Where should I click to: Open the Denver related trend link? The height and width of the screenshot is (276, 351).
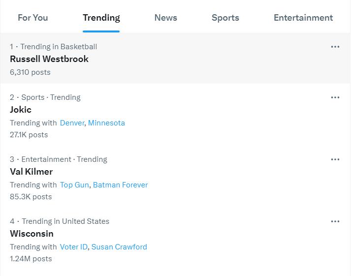coord(72,123)
